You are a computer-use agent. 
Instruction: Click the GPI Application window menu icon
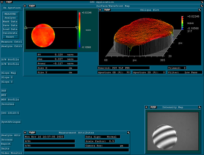pyautogui.click(x=2, y=2)
